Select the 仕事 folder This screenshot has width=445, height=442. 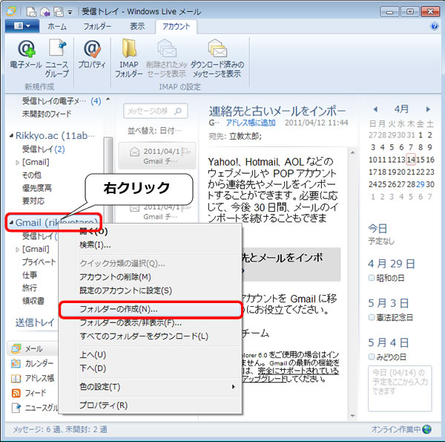tap(30, 275)
